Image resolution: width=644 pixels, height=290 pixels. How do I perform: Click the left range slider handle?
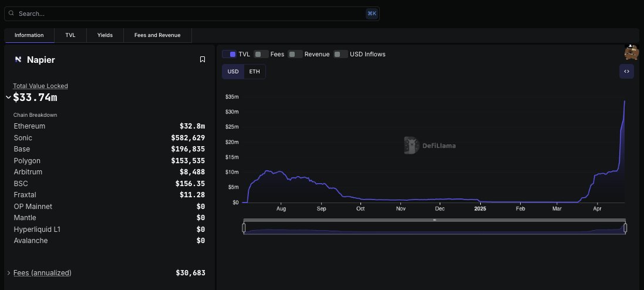point(244,228)
